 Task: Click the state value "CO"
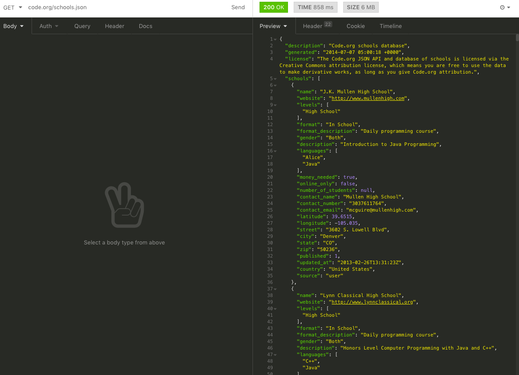(x=328, y=243)
